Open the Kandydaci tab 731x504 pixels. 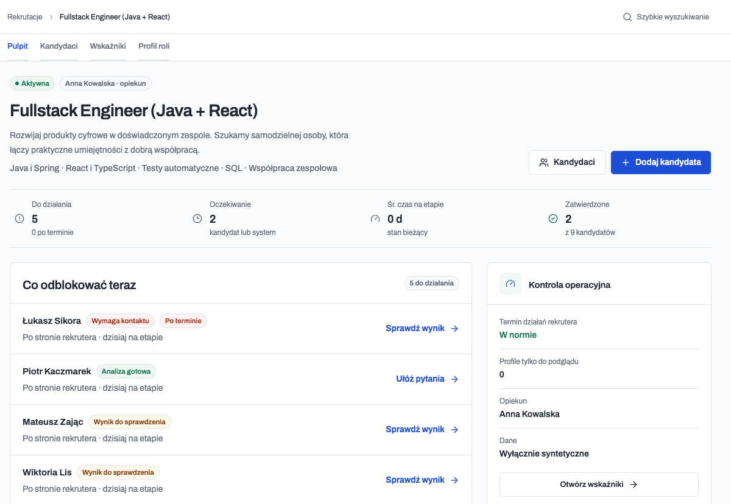[x=59, y=46]
